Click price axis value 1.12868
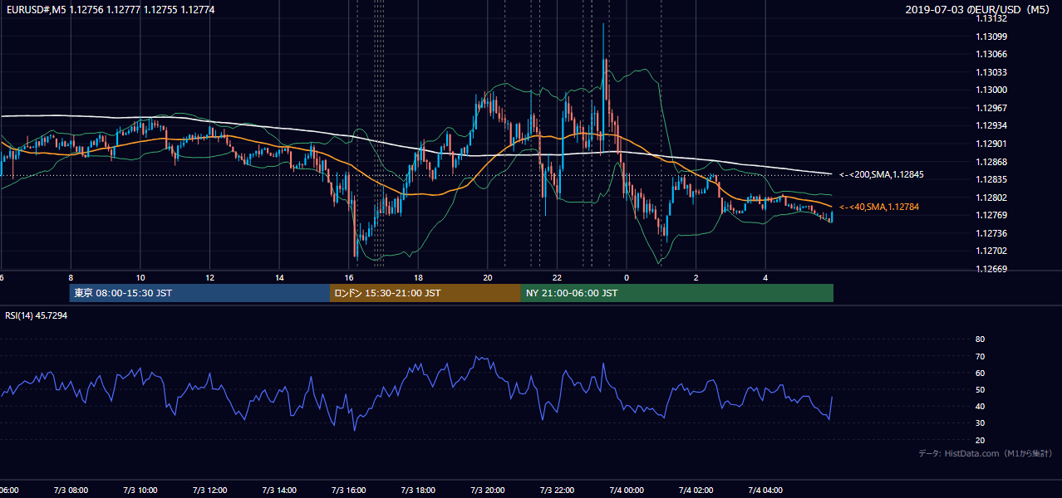Image resolution: width=1062 pixels, height=498 pixels. pos(992,162)
